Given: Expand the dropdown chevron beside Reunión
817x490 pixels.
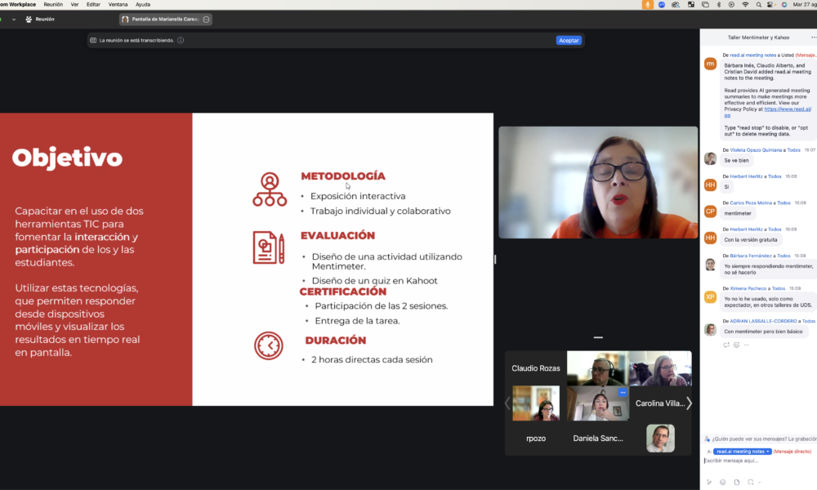Looking at the screenshot, I should [x=13, y=19].
